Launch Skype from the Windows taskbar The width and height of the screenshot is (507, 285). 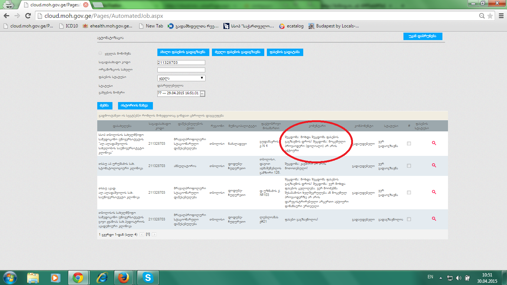(148, 277)
